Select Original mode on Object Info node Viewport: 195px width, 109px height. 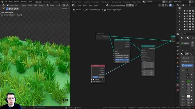(95, 77)
